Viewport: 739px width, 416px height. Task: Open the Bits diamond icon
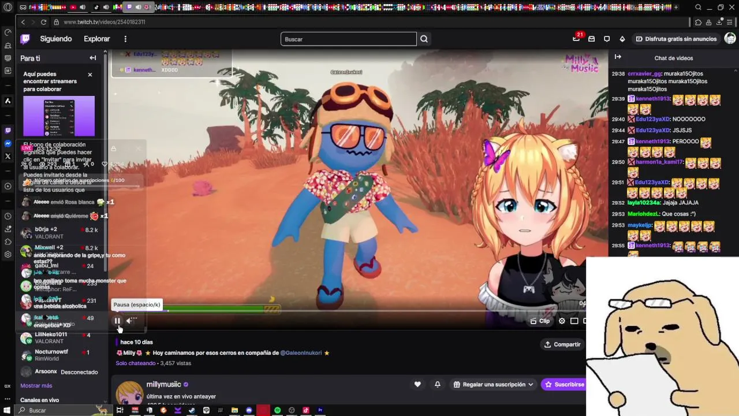(622, 39)
